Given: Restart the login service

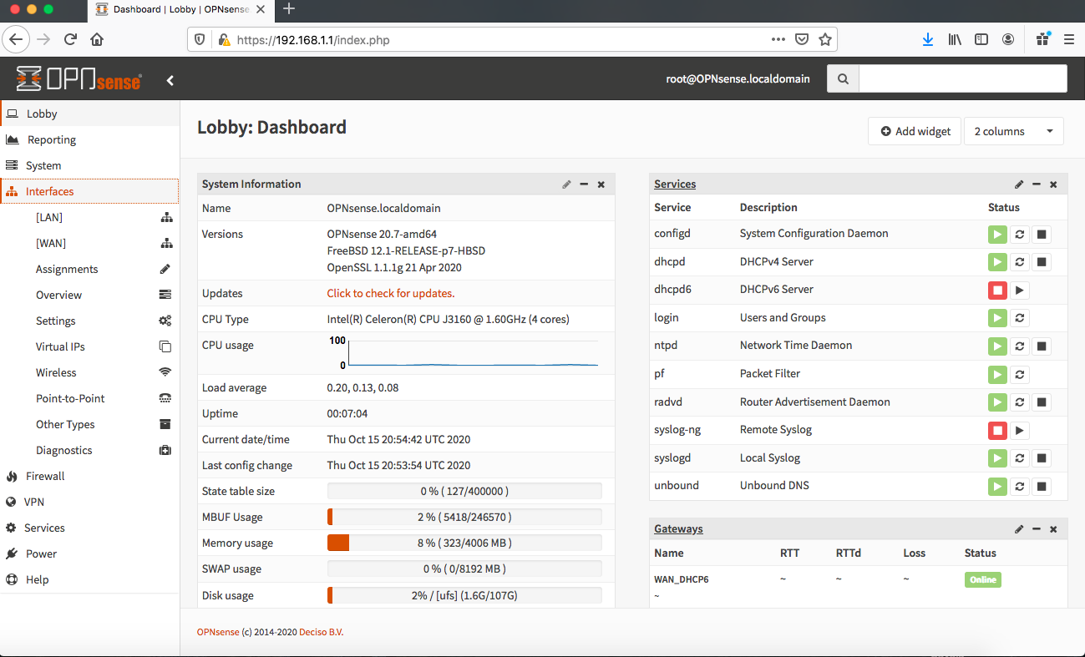Looking at the screenshot, I should 1020,318.
